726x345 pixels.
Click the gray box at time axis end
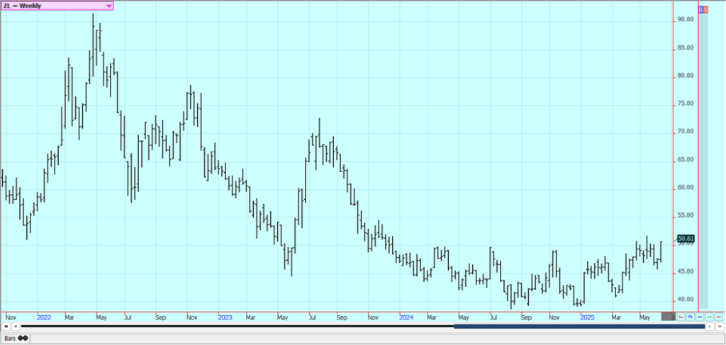point(668,317)
